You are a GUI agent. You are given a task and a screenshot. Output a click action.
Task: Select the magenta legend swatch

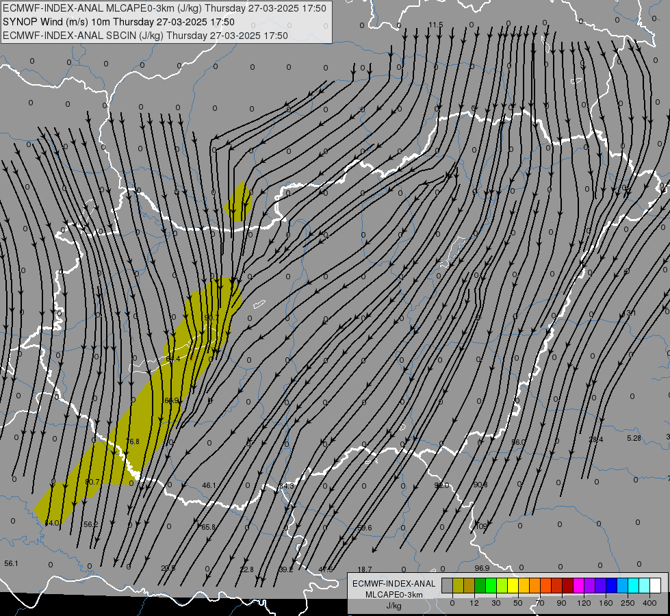(578, 586)
